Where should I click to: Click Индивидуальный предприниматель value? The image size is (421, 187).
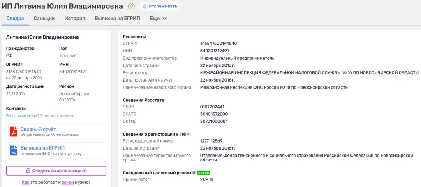coord(237,58)
